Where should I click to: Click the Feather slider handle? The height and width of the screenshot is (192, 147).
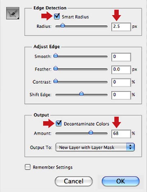pyautogui.click(x=56, y=68)
